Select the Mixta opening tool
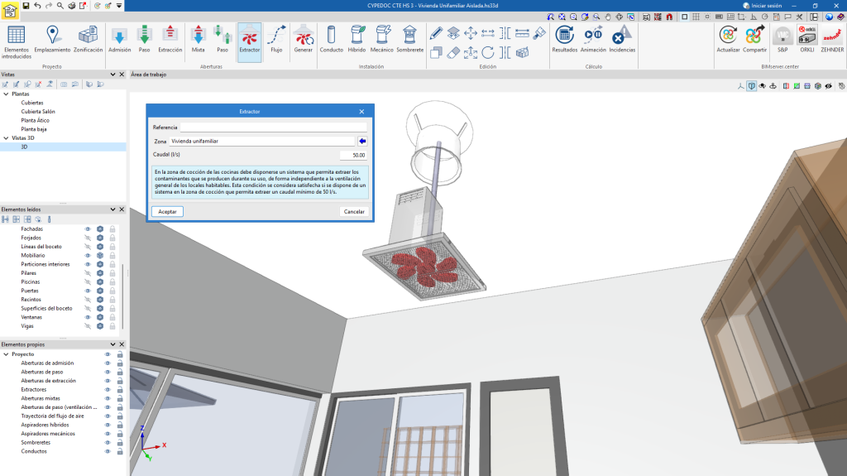 pos(199,39)
